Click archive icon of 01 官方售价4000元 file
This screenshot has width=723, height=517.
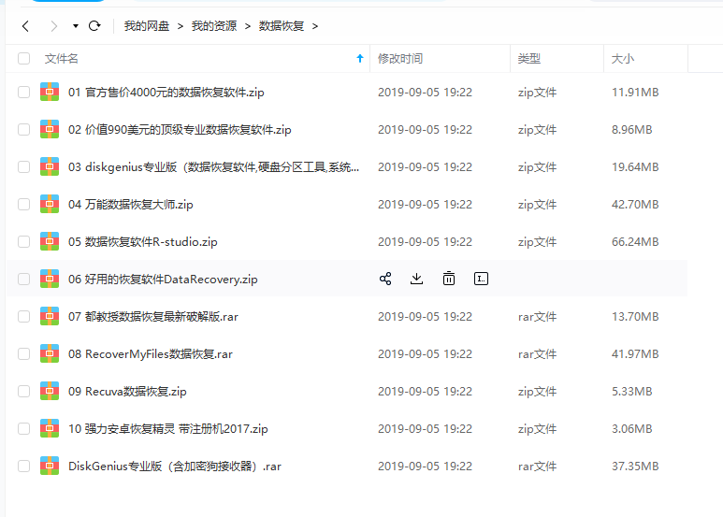coord(50,92)
